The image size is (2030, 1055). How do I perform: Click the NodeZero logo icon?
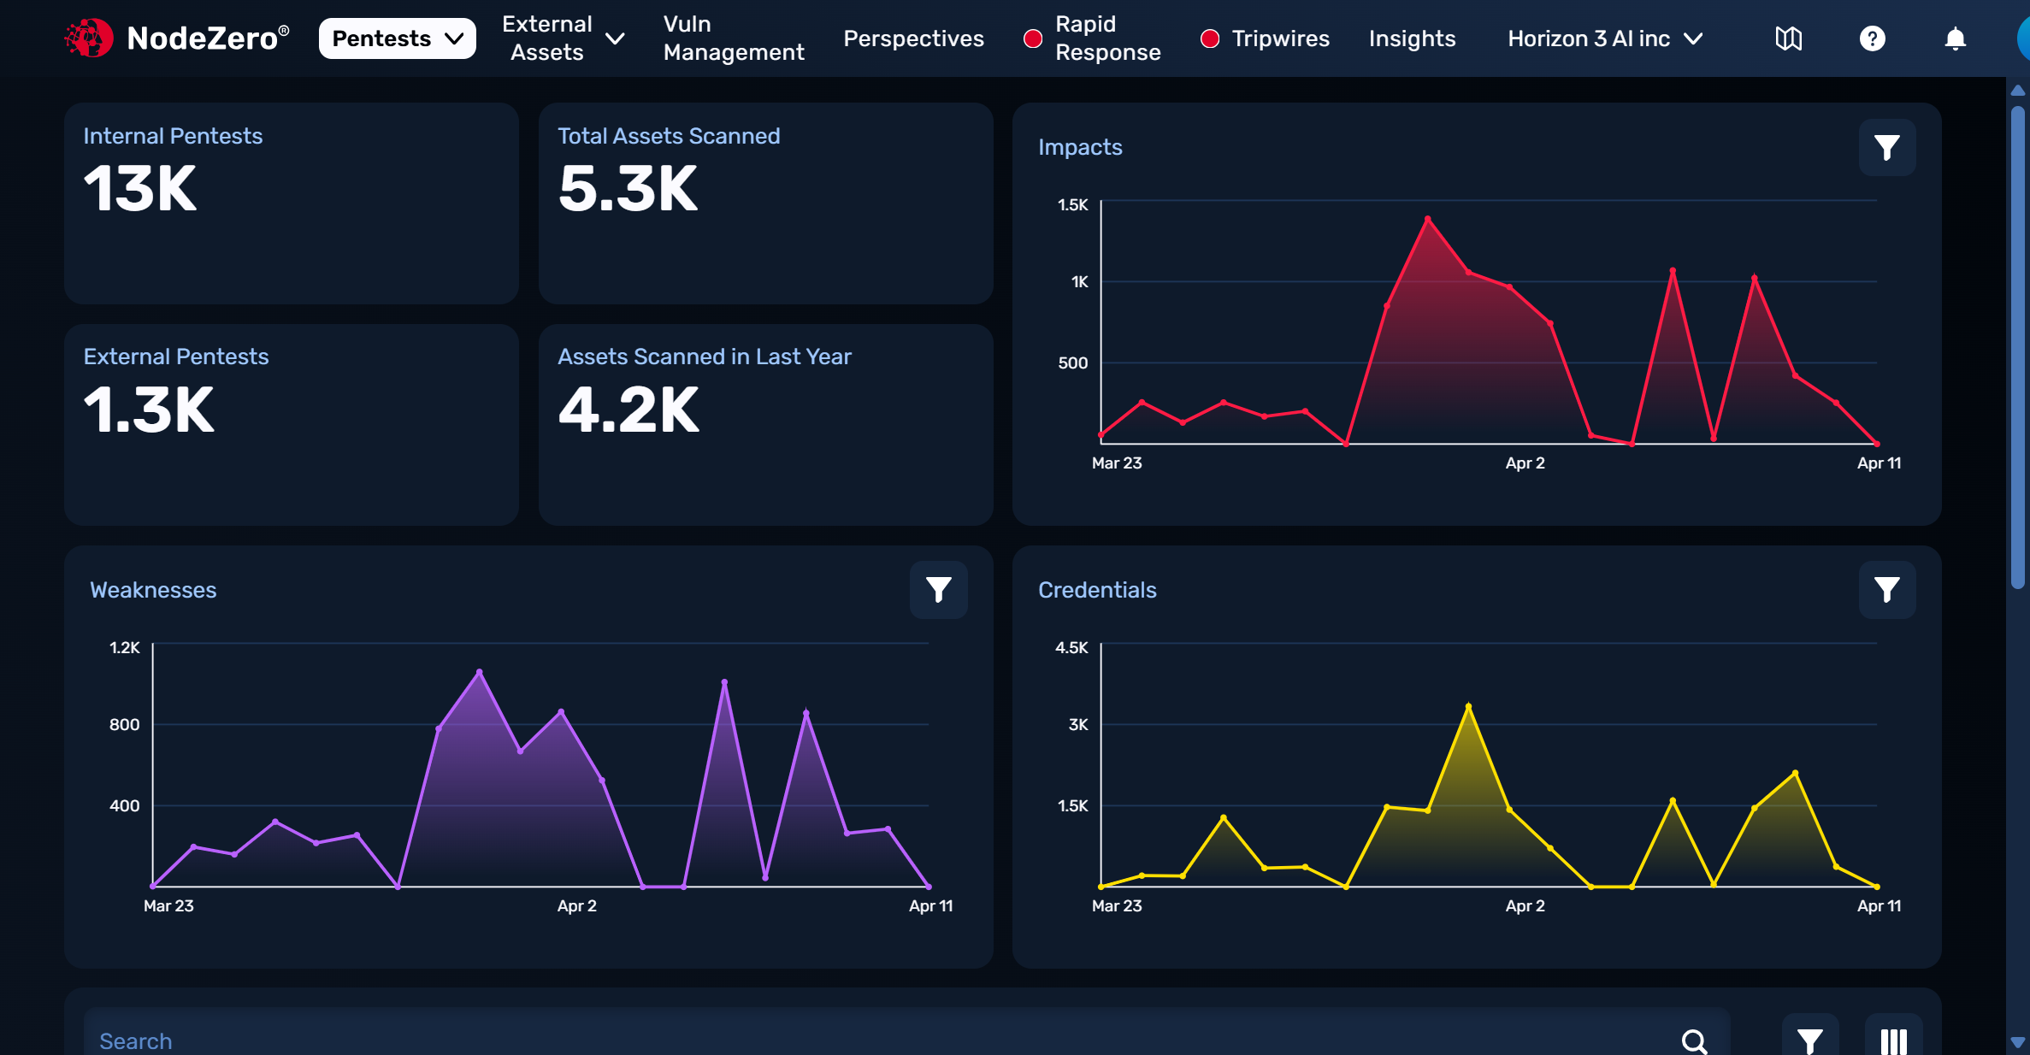[88, 38]
